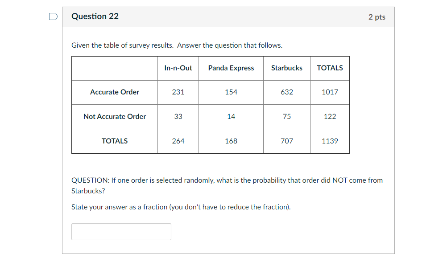Flag Question 22 with bookmark icon

click(x=53, y=16)
